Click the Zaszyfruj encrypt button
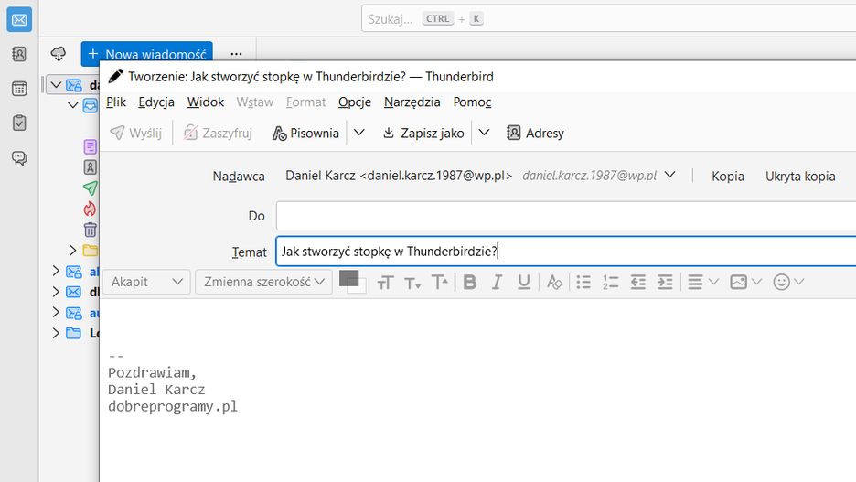Image resolution: width=856 pixels, height=482 pixels. 218,134
